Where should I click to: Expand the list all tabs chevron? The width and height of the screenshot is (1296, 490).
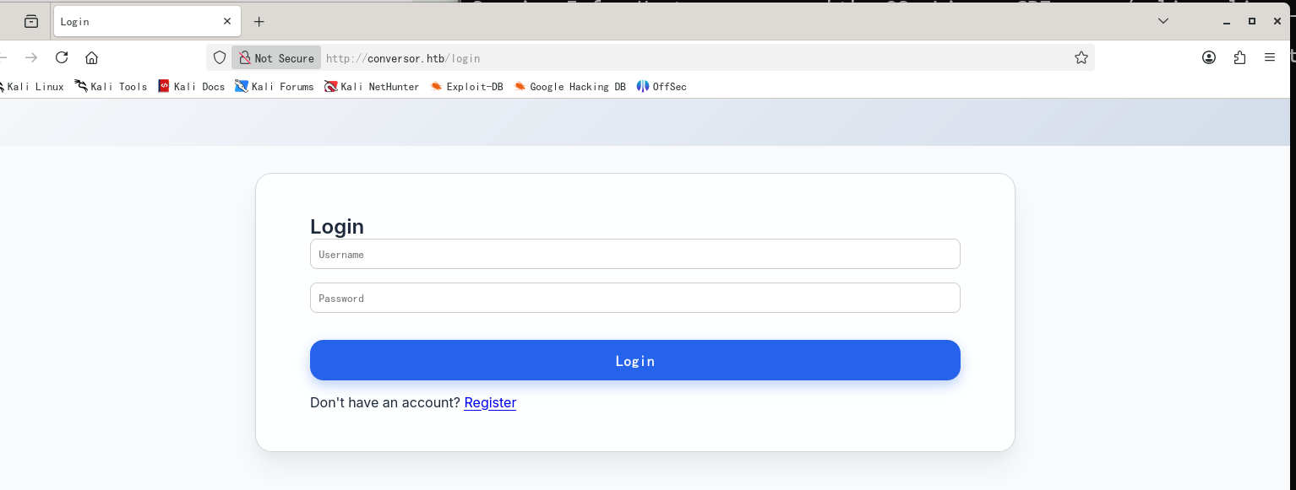1163,20
